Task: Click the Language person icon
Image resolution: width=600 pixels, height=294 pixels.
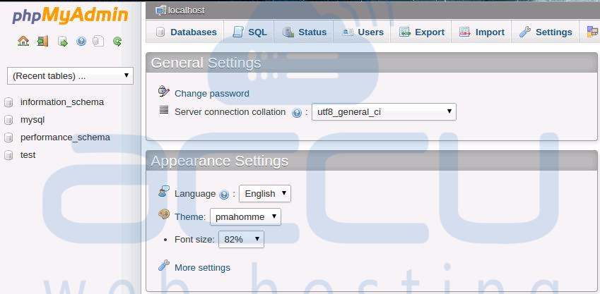Action: 164,191
